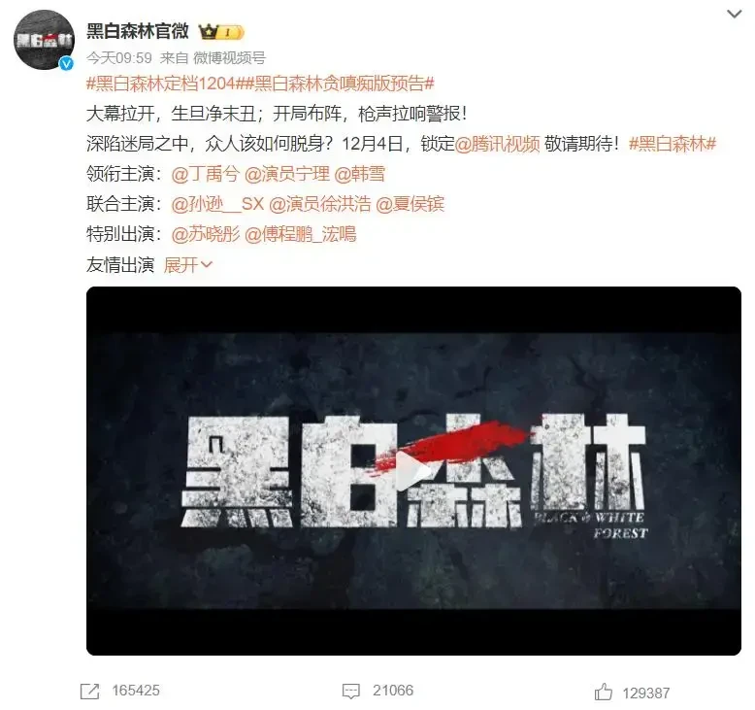Play the 黑白森林 trailer video
This screenshot has height=710, width=755.
[x=413, y=471]
